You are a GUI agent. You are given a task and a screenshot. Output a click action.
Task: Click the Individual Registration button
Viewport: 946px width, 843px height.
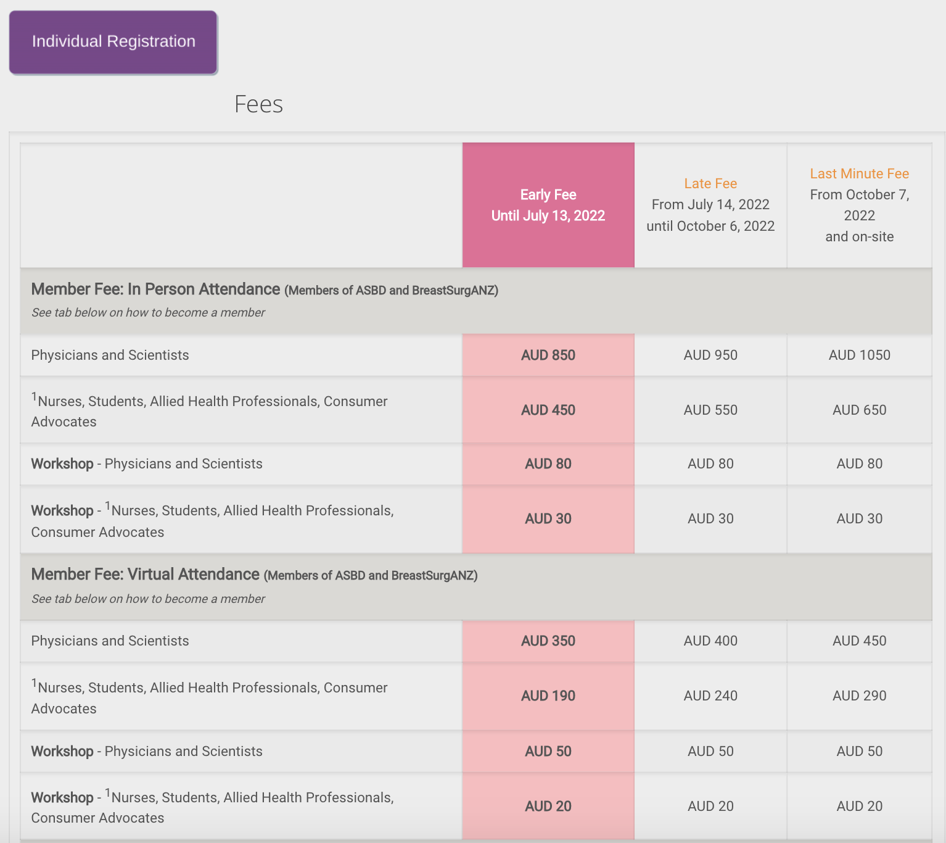113,42
